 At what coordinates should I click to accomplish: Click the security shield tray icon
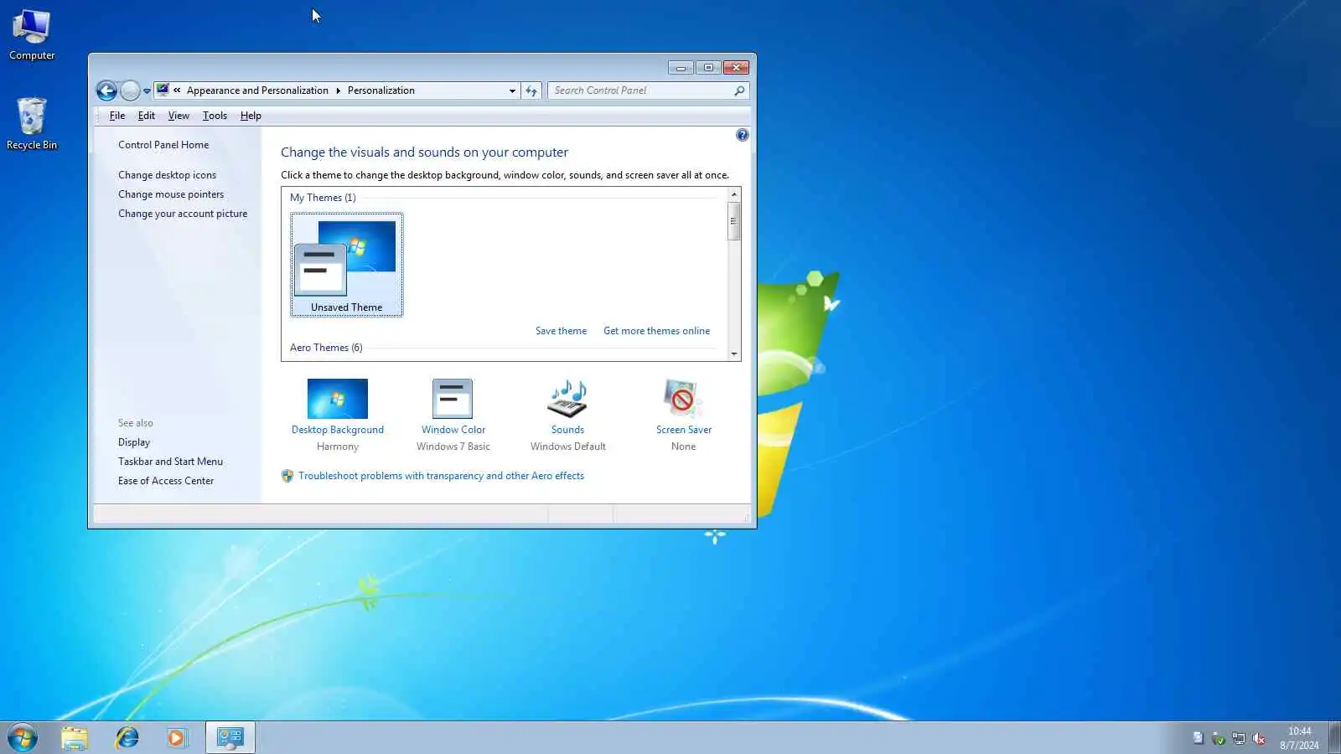point(1219,738)
